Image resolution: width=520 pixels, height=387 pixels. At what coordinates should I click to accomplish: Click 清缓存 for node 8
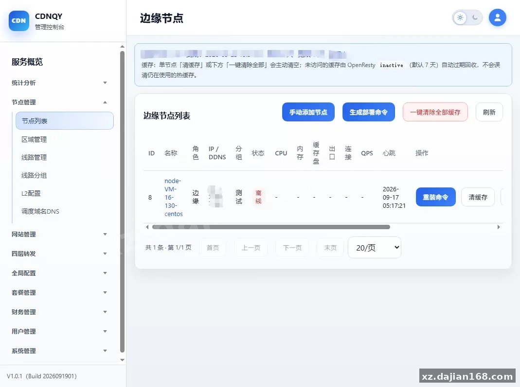click(x=478, y=197)
